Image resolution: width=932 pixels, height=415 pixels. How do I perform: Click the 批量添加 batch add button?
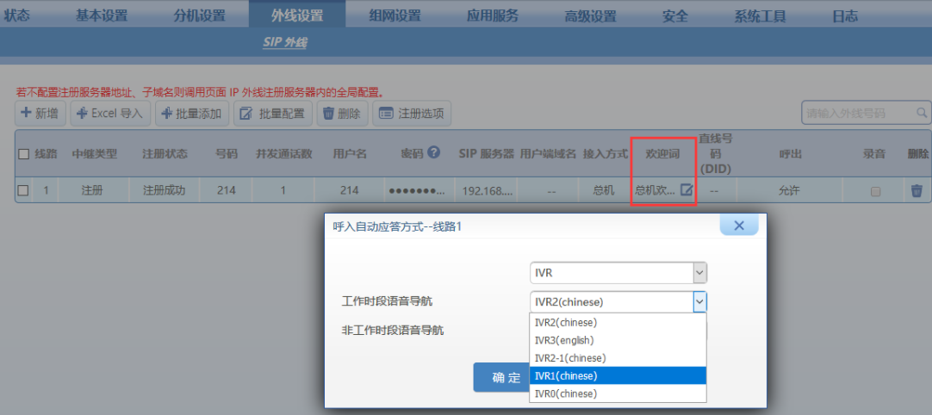(191, 113)
